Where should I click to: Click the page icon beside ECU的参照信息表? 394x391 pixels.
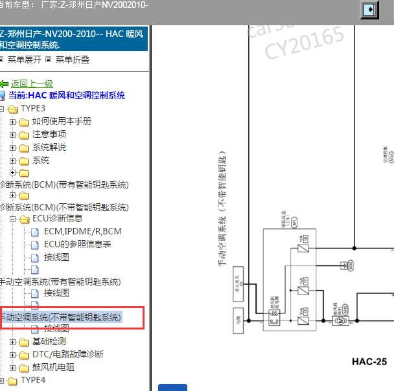(35, 245)
